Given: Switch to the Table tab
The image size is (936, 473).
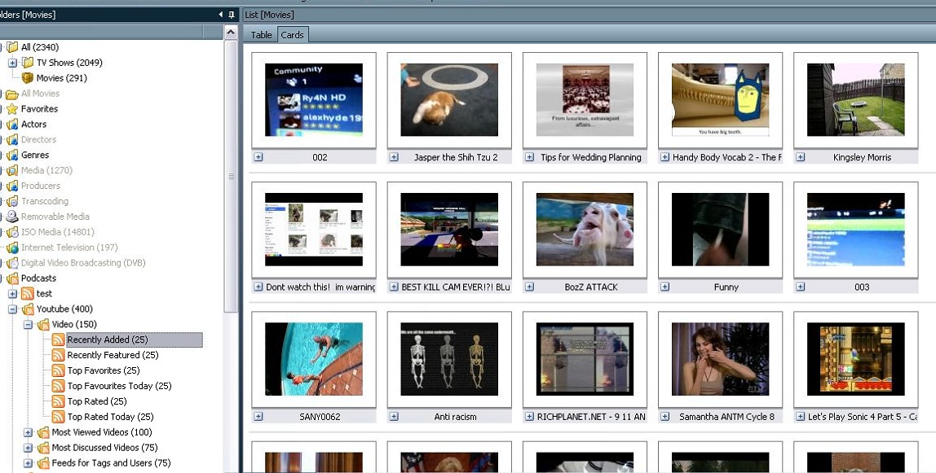Looking at the screenshot, I should [x=261, y=35].
